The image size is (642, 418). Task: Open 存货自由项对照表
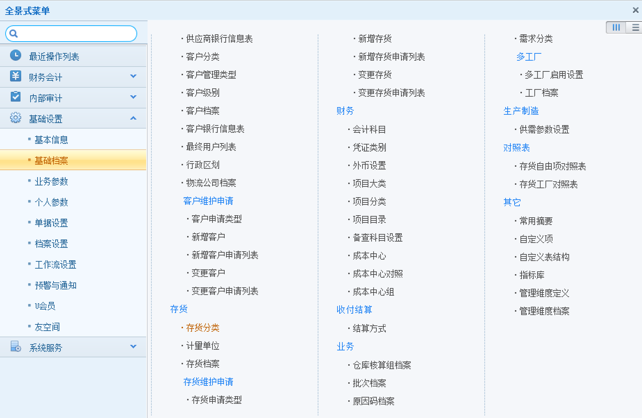tap(553, 166)
